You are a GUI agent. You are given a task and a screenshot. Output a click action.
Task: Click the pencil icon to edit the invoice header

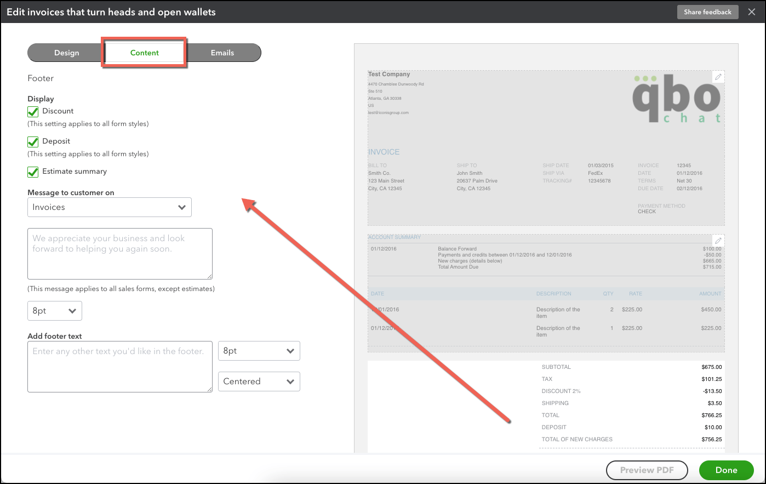coord(718,77)
